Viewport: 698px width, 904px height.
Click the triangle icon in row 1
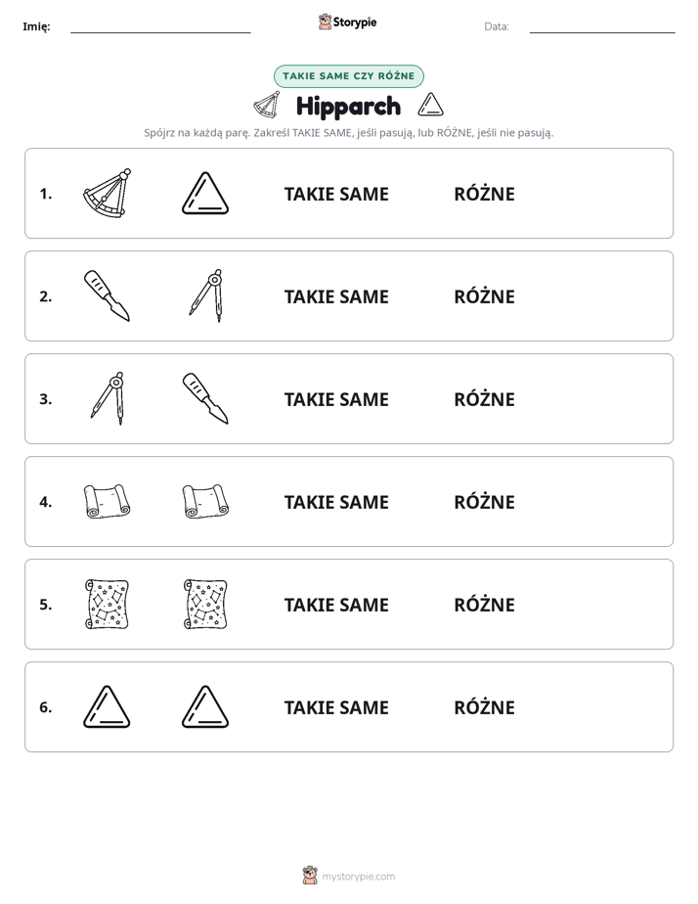coord(205,193)
